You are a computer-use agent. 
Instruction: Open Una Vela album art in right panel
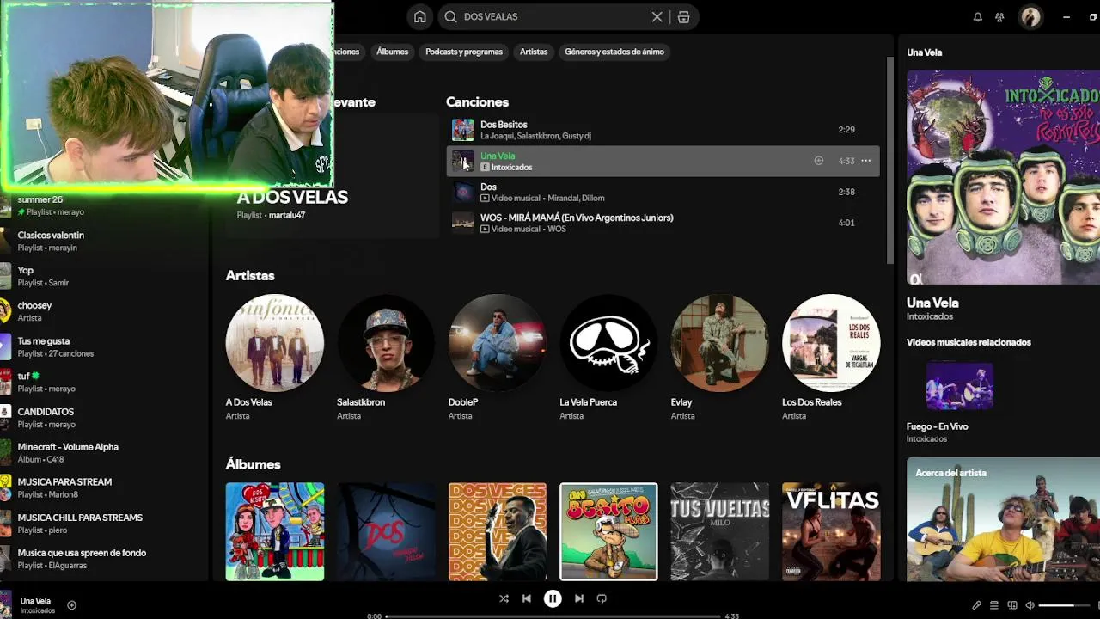coord(1003,177)
